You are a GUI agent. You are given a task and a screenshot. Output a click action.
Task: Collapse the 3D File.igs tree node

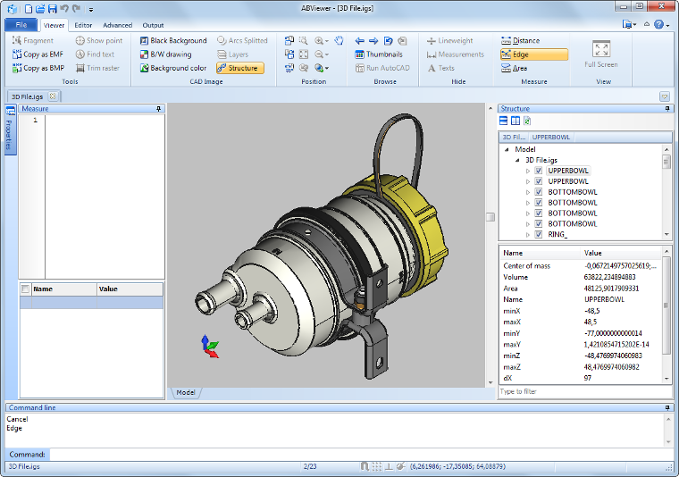(x=517, y=160)
